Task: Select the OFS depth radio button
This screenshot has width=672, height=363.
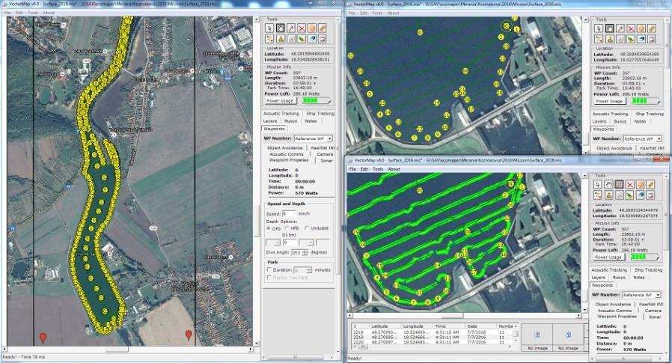Action: coord(269,228)
